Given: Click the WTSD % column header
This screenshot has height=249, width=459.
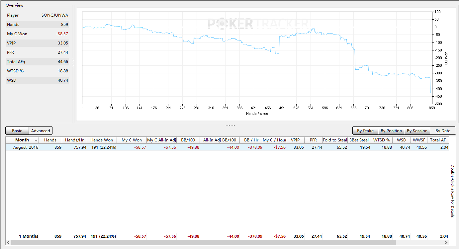Looking at the screenshot, I should pos(381,140).
